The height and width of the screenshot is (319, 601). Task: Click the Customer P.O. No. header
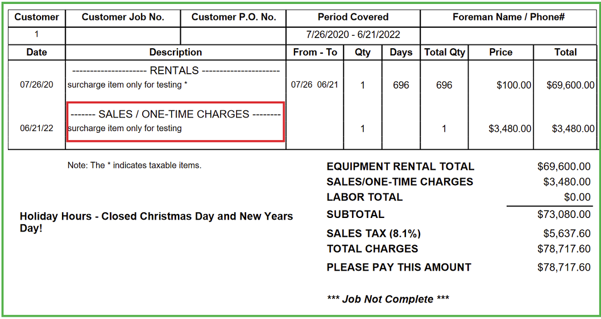234,17
